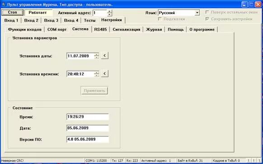This screenshot has width=263, height=164.
Task: Select the Настройки tab
Action: coord(112,20)
